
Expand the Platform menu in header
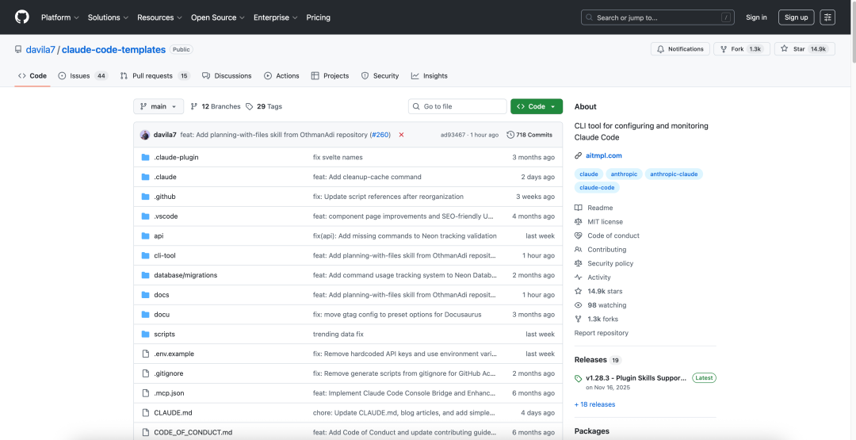coord(59,17)
